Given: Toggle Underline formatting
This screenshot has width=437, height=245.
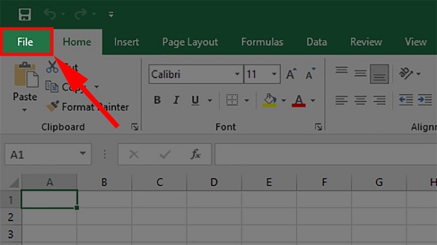Looking at the screenshot, I should point(195,100).
